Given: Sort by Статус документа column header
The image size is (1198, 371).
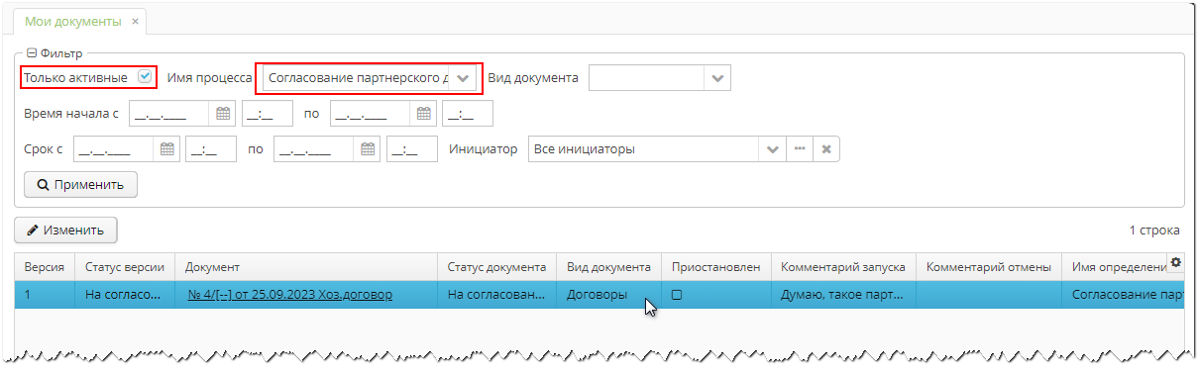Looking at the screenshot, I should [496, 267].
